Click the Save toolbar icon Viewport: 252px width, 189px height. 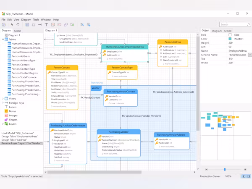[4, 25]
